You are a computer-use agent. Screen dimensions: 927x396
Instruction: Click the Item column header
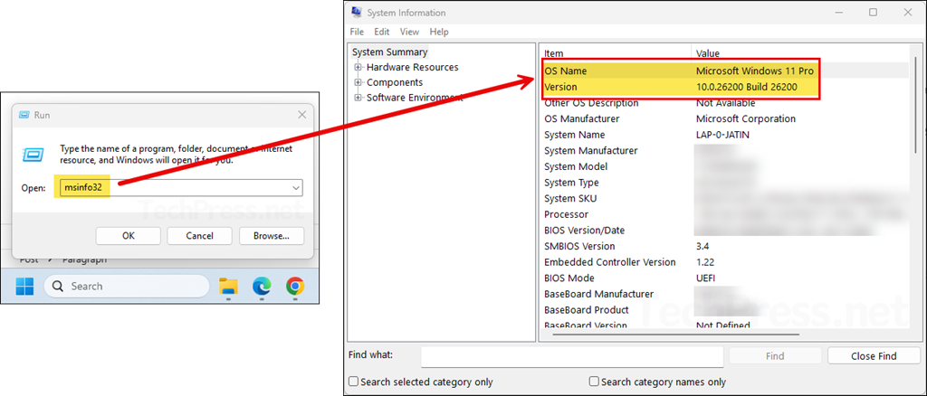tap(616, 53)
